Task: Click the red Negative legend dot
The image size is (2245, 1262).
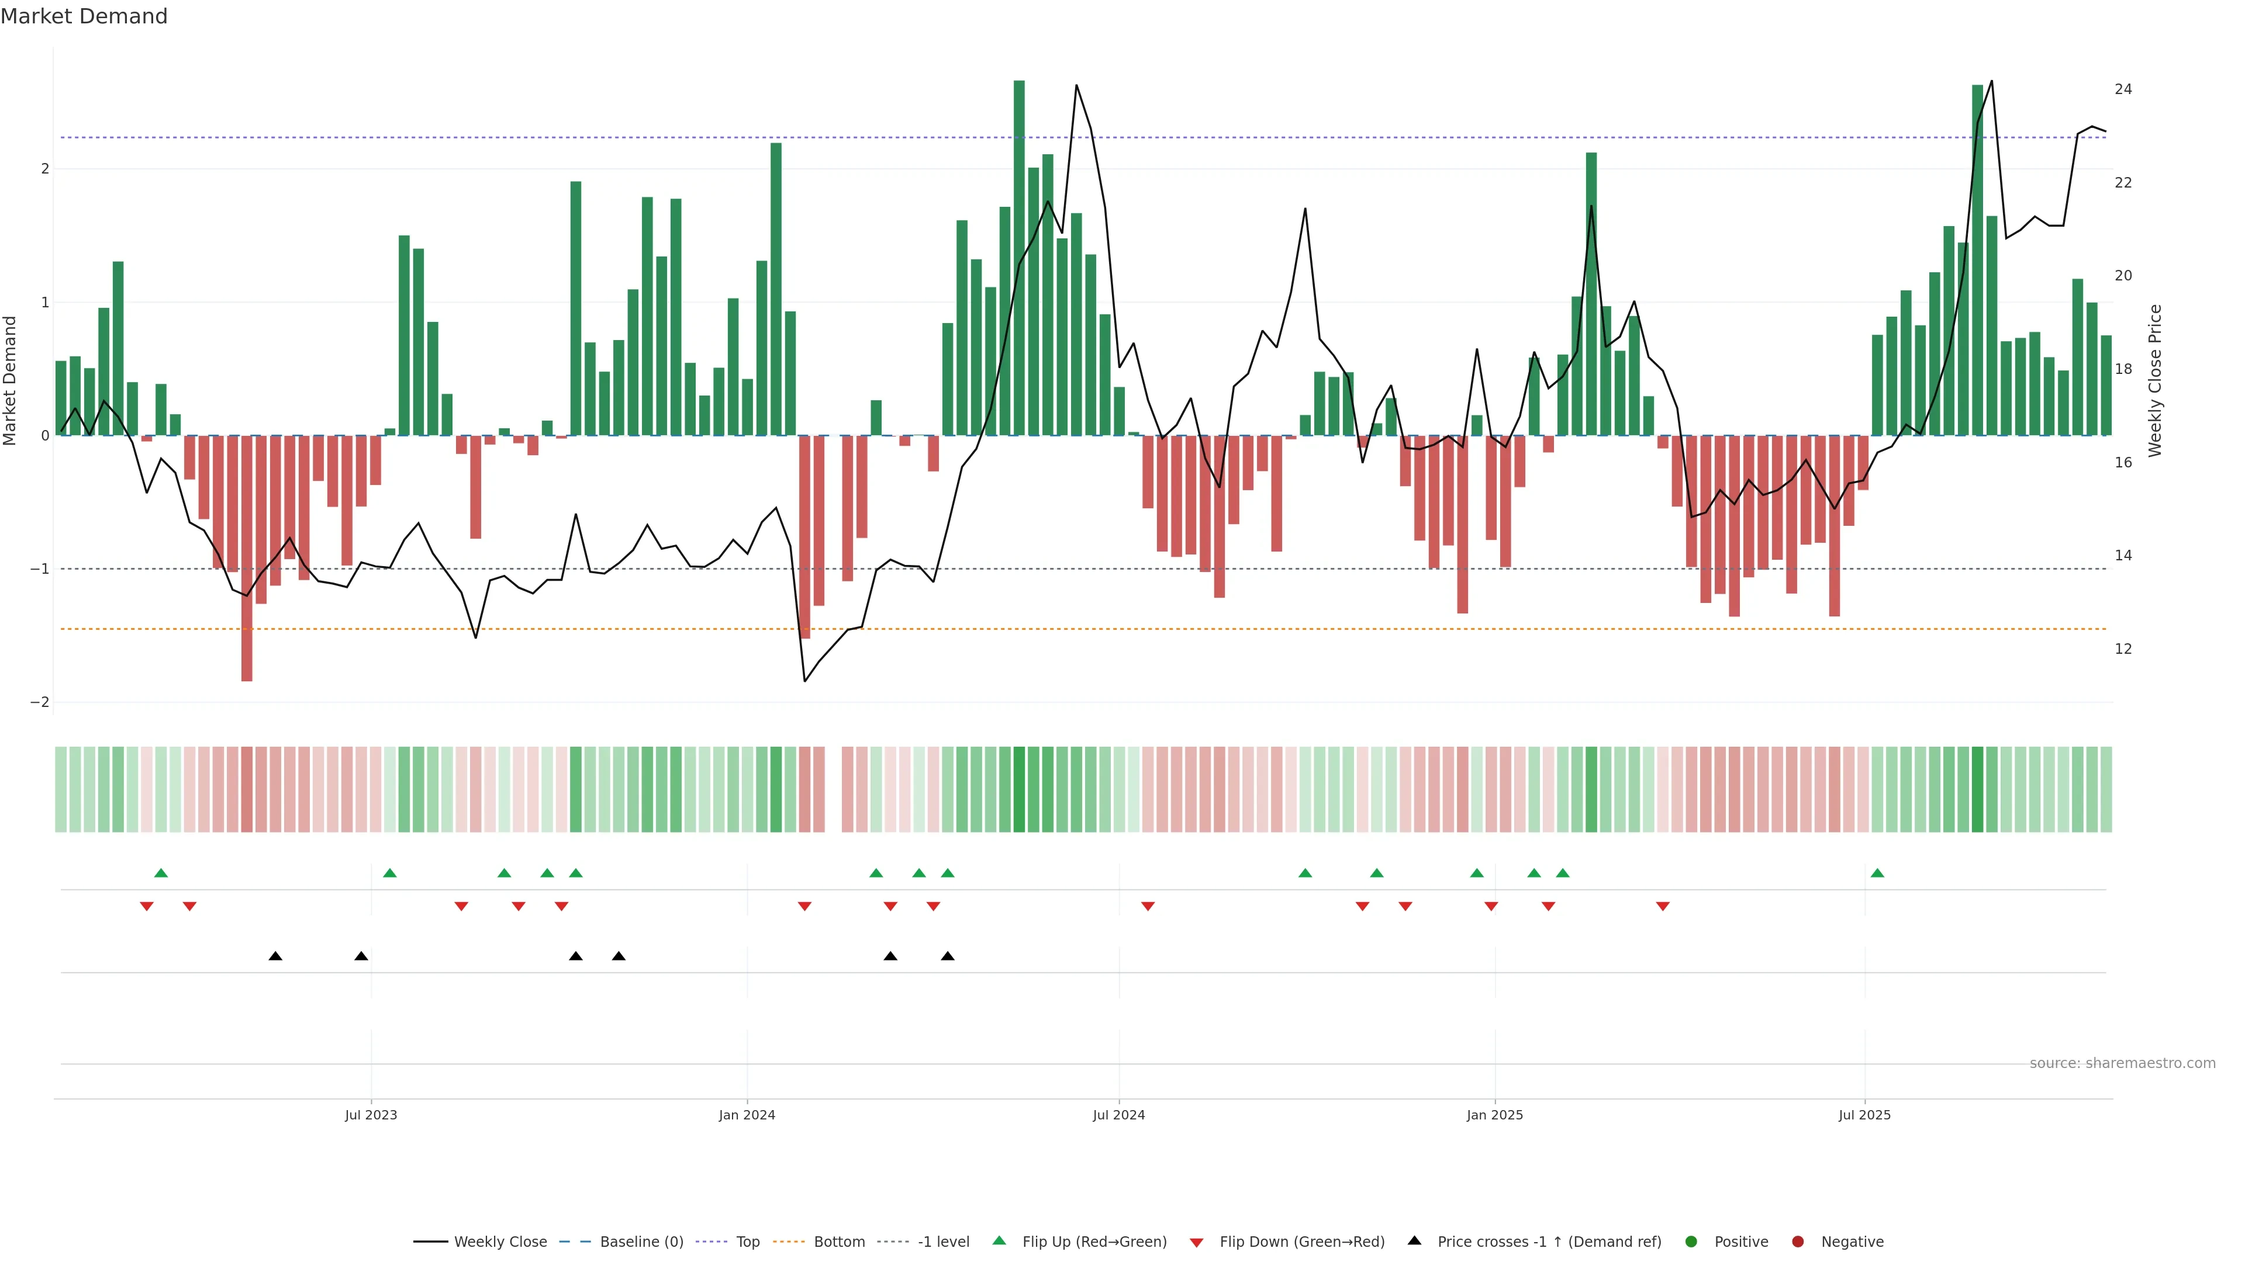Action: coord(1798,1242)
